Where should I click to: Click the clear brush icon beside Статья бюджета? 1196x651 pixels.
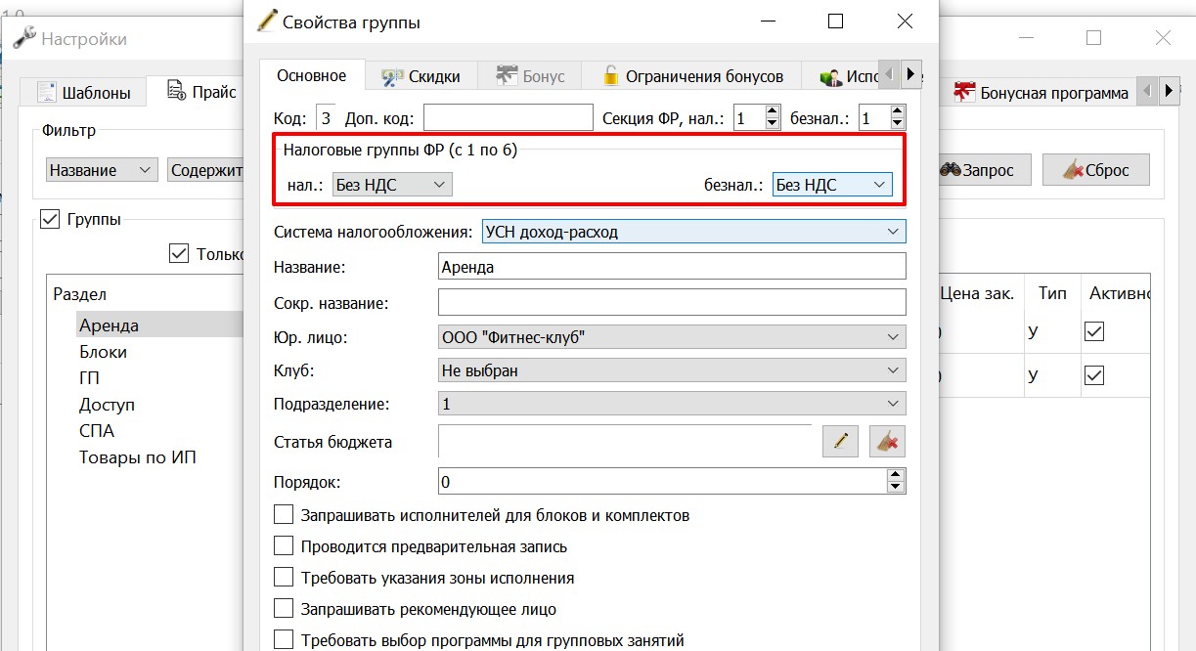pyautogui.click(x=887, y=441)
